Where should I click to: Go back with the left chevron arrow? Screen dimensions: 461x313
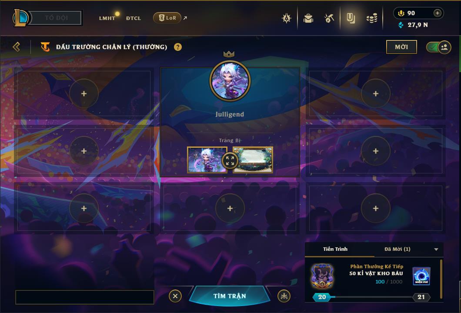point(17,47)
